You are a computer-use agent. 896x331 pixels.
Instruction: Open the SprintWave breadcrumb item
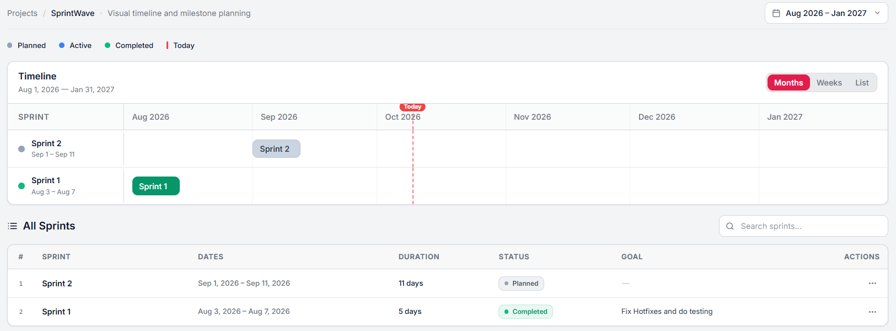coord(73,13)
